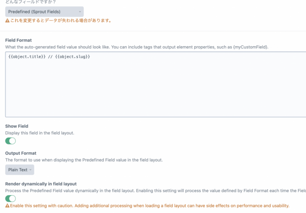Click the warning icon beside 'Enable this setting with caution'
The width and height of the screenshot is (306, 213).
tap(8, 206)
